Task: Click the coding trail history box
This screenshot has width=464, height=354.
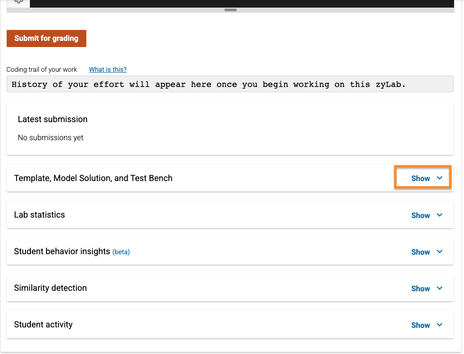Action: 231,84
